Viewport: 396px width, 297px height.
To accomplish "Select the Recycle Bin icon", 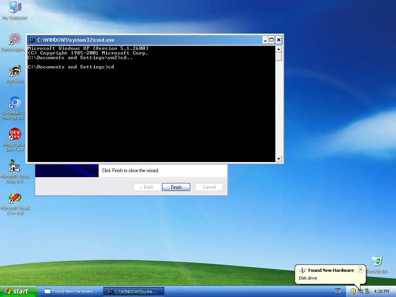I will click(377, 265).
